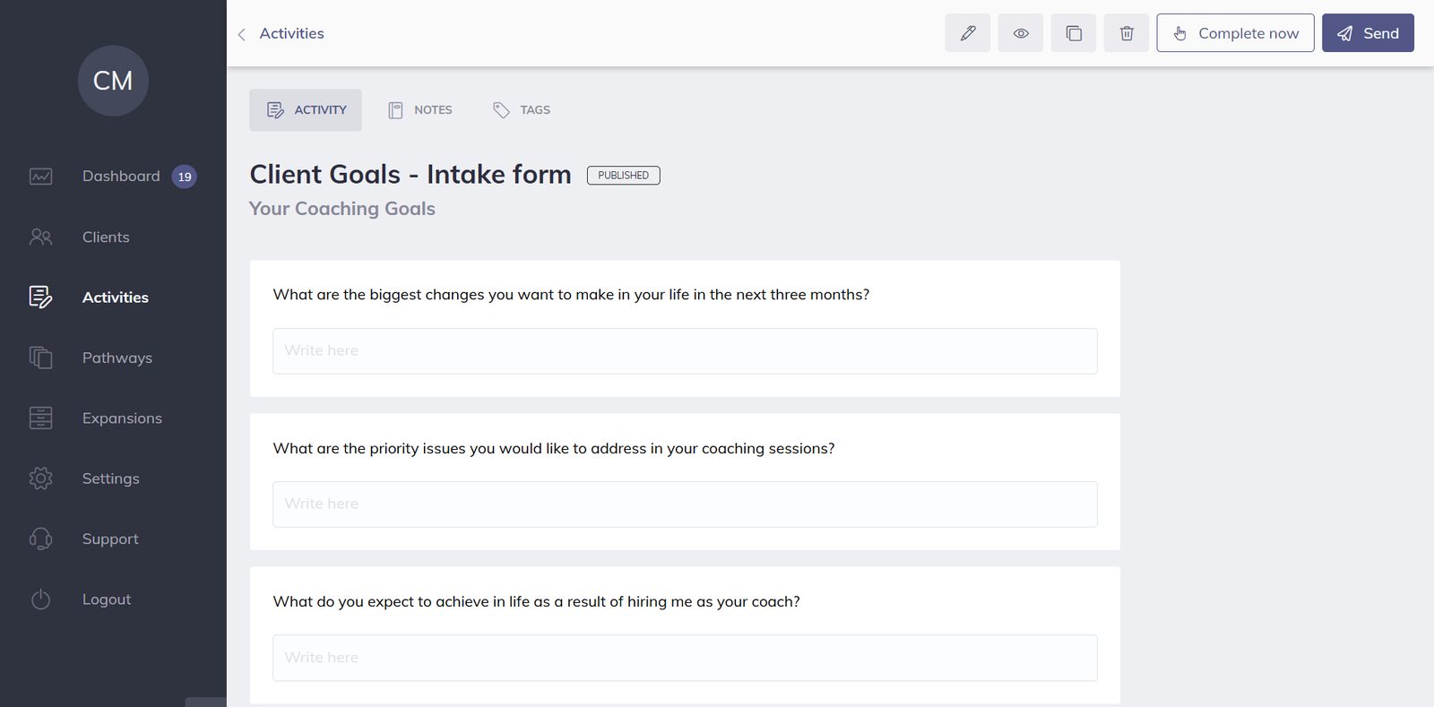Click the Client Goals - Intake form title

[x=410, y=175]
